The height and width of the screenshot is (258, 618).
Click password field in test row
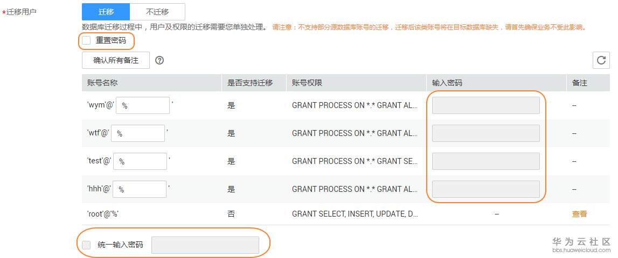point(485,161)
